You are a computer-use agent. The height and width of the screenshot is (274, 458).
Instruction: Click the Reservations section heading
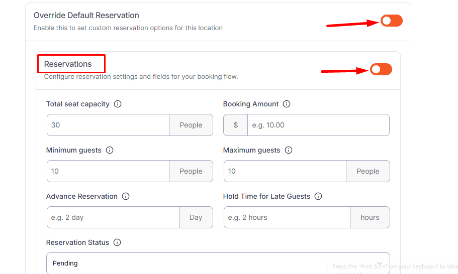68,64
